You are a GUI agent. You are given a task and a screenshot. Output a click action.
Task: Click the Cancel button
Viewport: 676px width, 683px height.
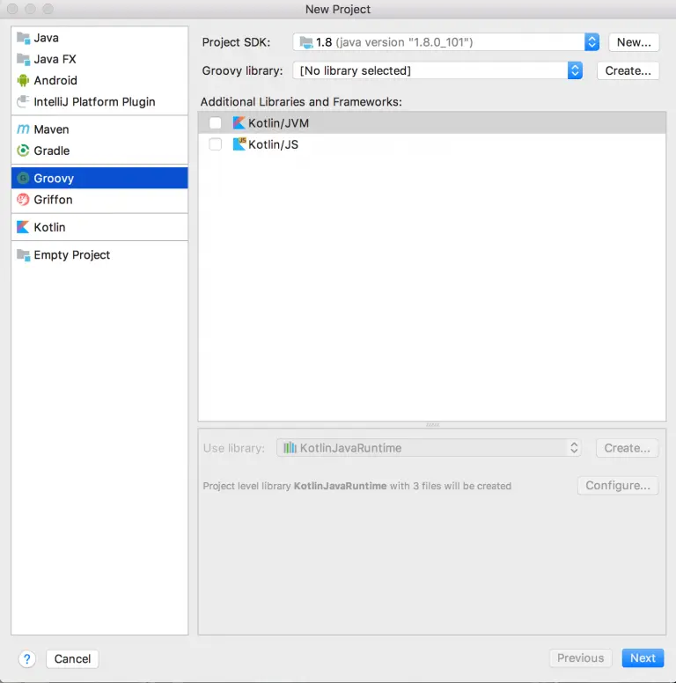click(x=72, y=658)
